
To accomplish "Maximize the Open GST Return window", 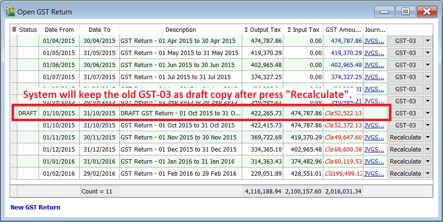I will (405, 11).
